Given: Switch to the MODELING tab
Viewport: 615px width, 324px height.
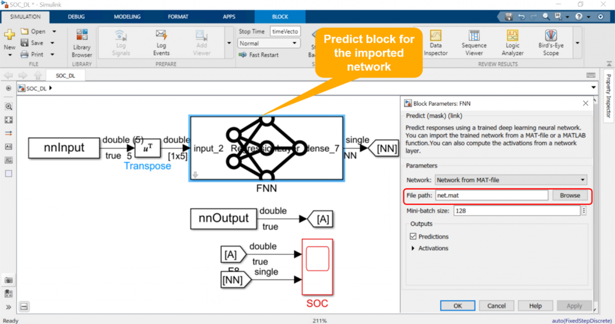Looking at the screenshot, I should click(127, 17).
